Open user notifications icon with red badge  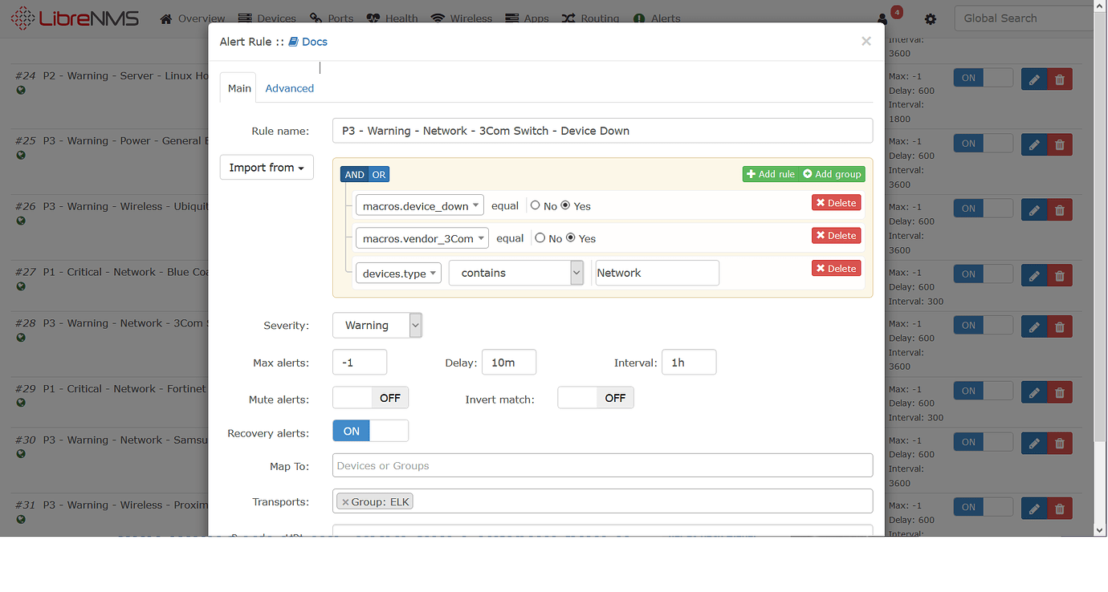pyautogui.click(x=884, y=18)
